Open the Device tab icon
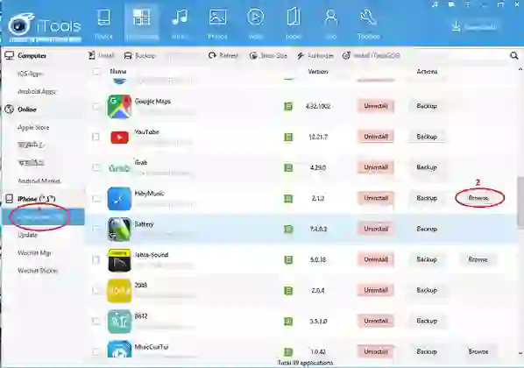Image resolution: width=524 pixels, height=368 pixels. tap(103, 18)
